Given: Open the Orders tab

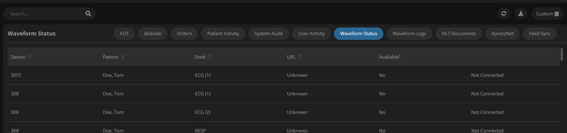Looking at the screenshot, I should [x=184, y=34].
